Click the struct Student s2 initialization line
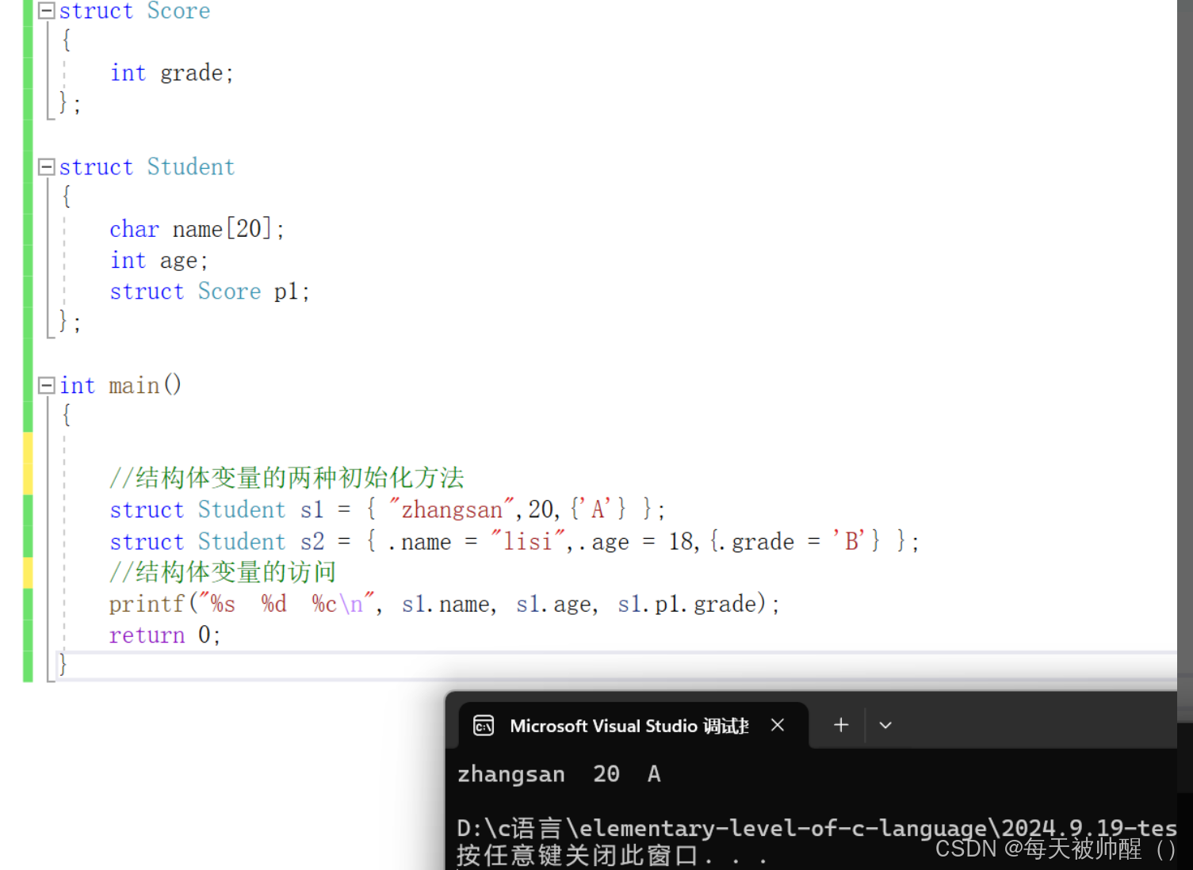1193x870 pixels. (515, 540)
